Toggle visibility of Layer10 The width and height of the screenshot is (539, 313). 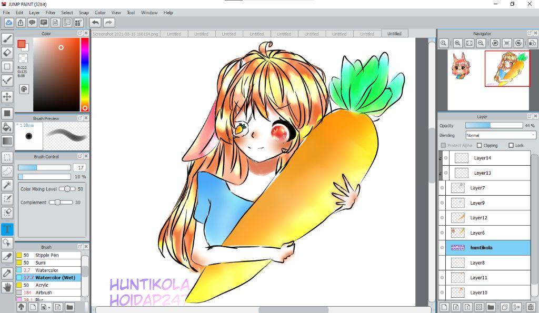(442, 292)
